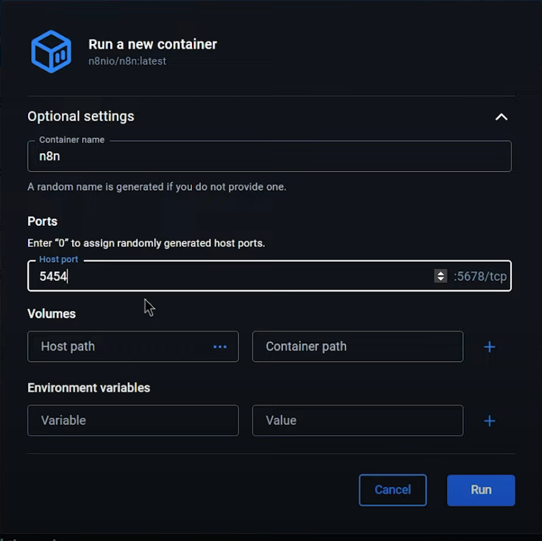The width and height of the screenshot is (542, 541).
Task: Collapse the Optional settings section
Action: click(x=501, y=117)
